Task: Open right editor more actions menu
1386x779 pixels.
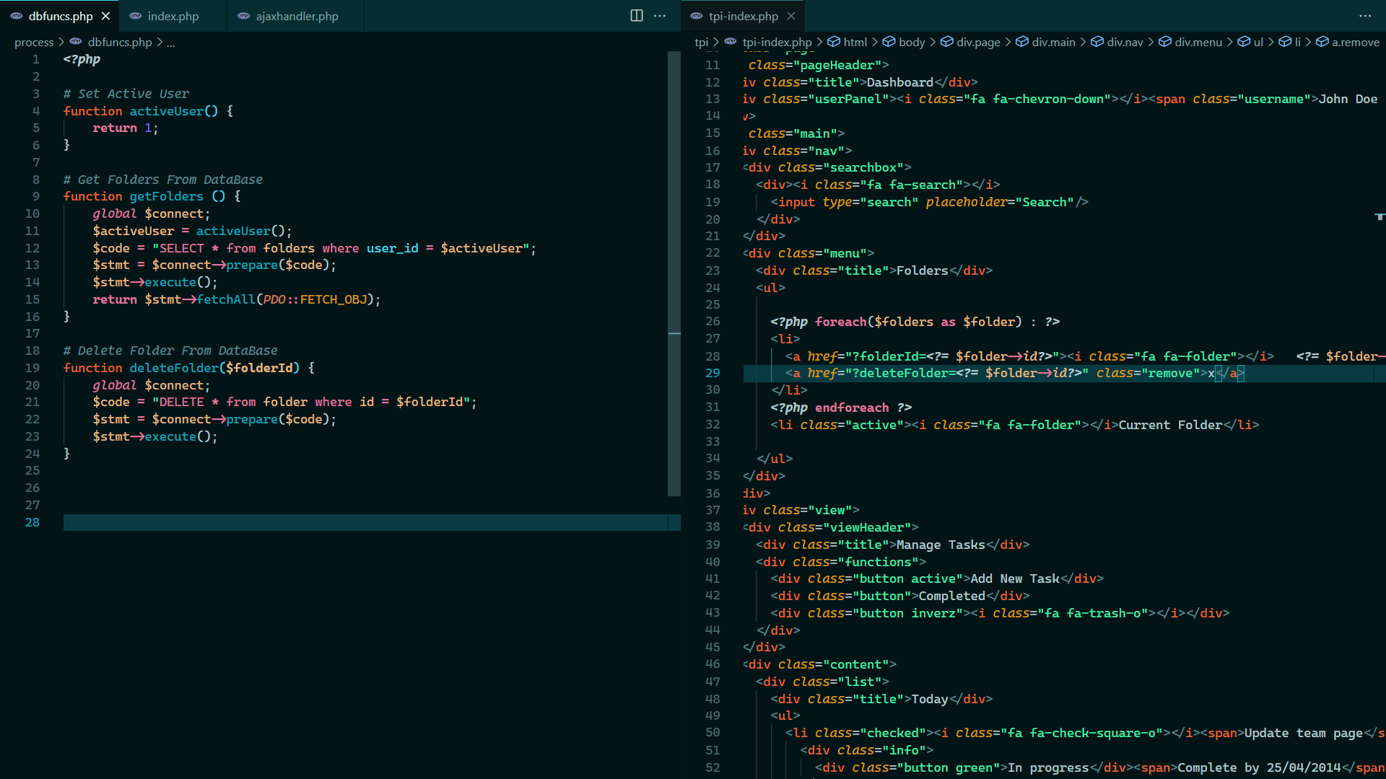Action: click(x=1365, y=16)
